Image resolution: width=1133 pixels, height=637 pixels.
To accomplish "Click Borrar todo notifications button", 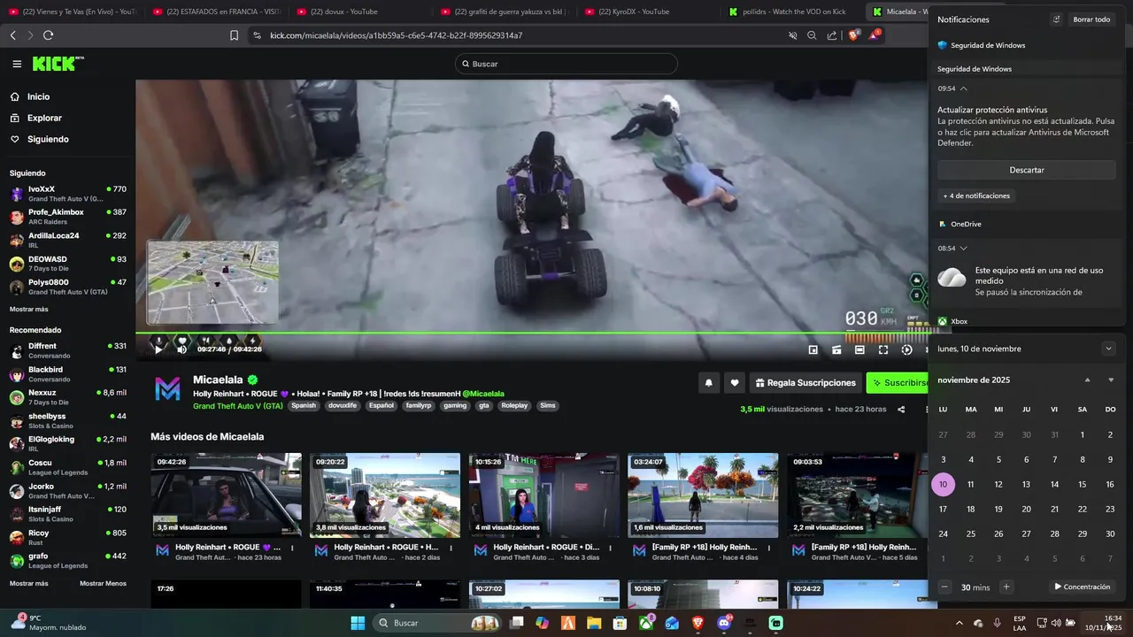I will pyautogui.click(x=1091, y=19).
